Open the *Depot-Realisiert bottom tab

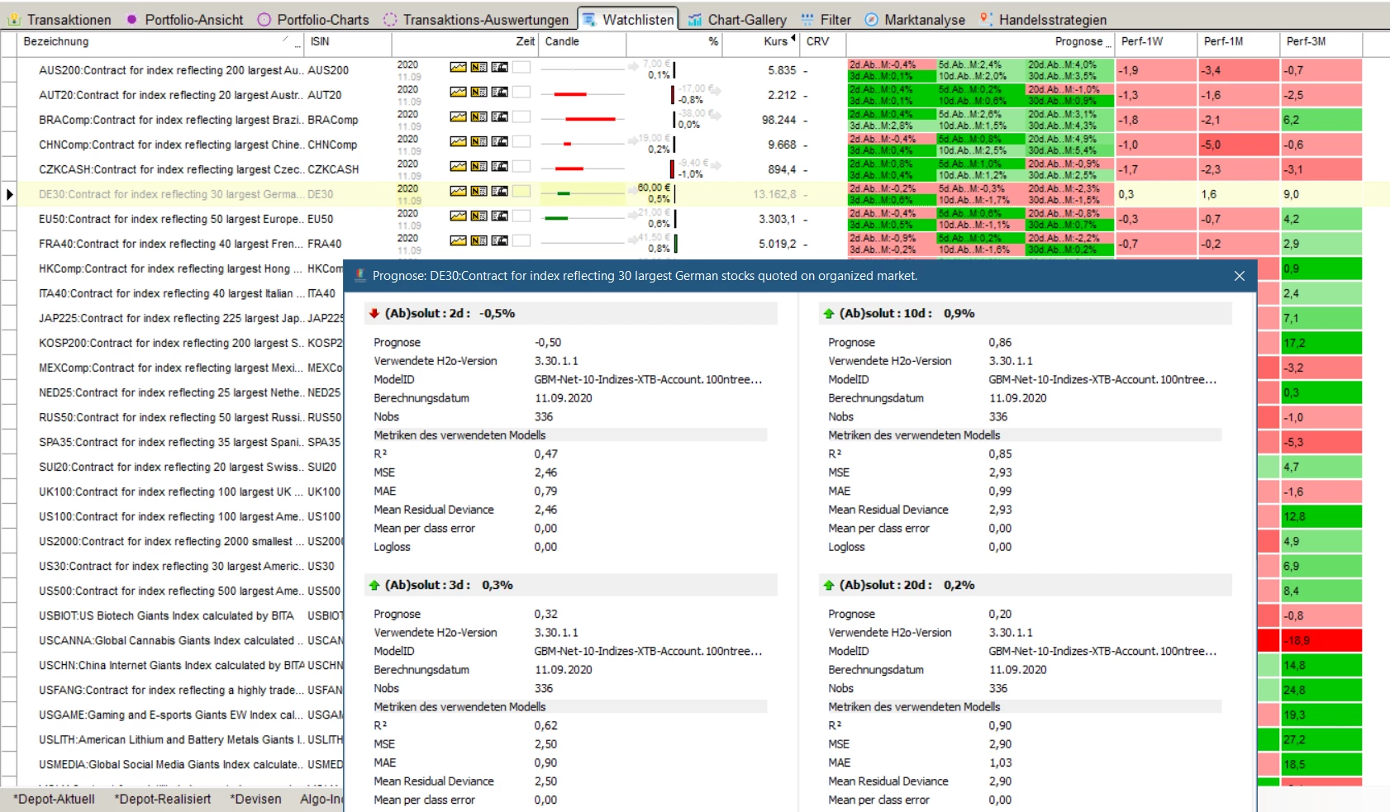coord(163,799)
